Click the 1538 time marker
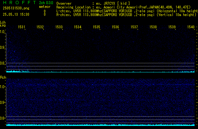This screenshot has height=129, width=198. coord(153,27)
